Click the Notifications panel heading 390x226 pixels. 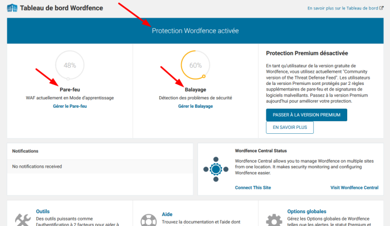pos(25,151)
